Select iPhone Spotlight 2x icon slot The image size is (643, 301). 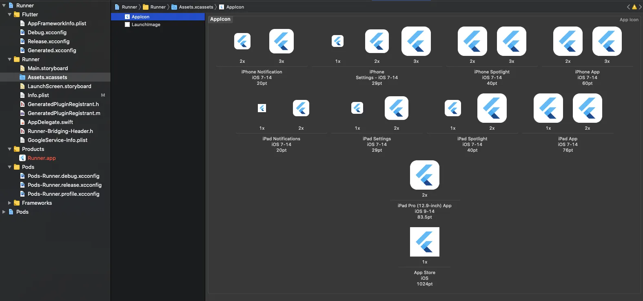point(472,41)
